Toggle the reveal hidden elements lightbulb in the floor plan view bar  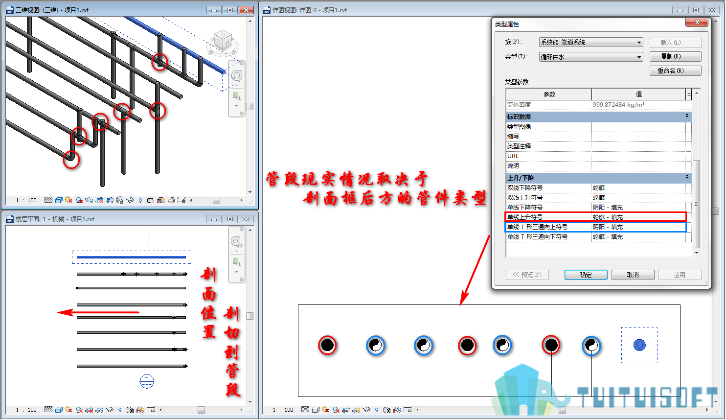[120, 410]
